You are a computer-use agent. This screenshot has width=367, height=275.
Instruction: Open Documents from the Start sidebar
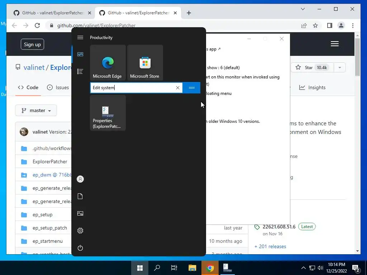coord(80,196)
